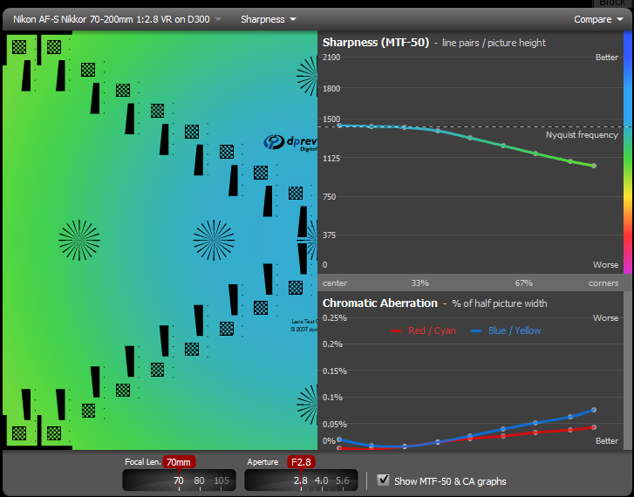
Task: Click the Red / Cyan legend marker
Action: coord(396,331)
